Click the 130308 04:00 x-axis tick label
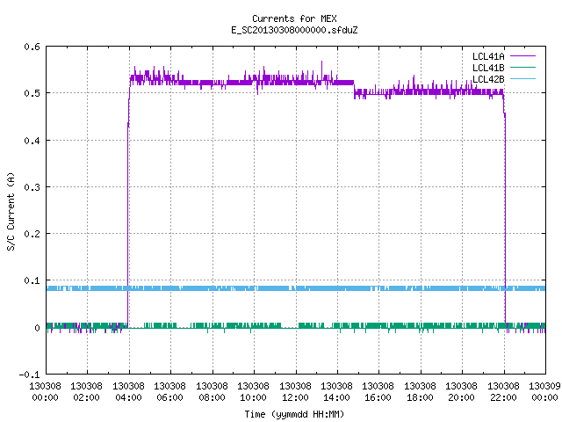Screen dimensions: 562x422 [x=129, y=391]
